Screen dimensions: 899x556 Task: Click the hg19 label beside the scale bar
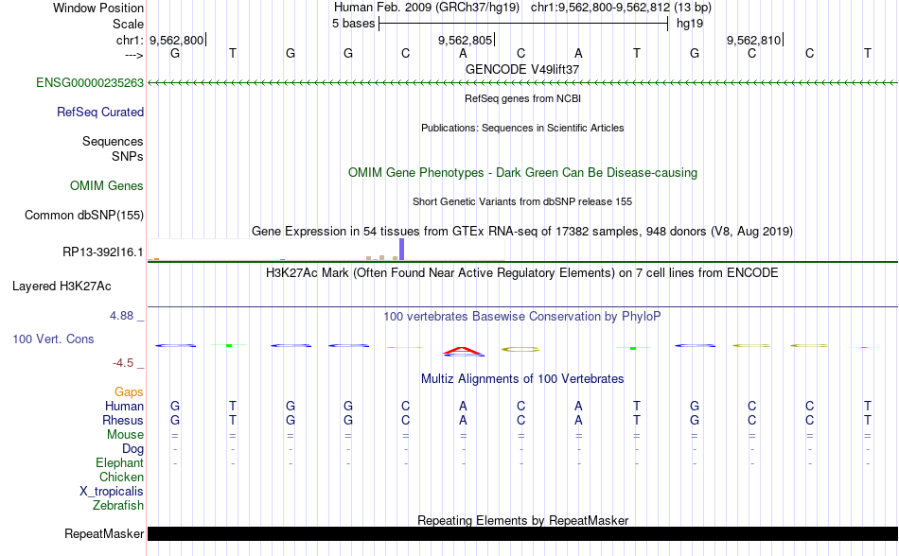point(690,24)
